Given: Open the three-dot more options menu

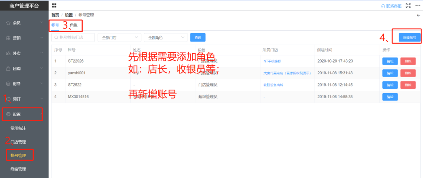Looking at the screenshot, I should coord(418,5).
